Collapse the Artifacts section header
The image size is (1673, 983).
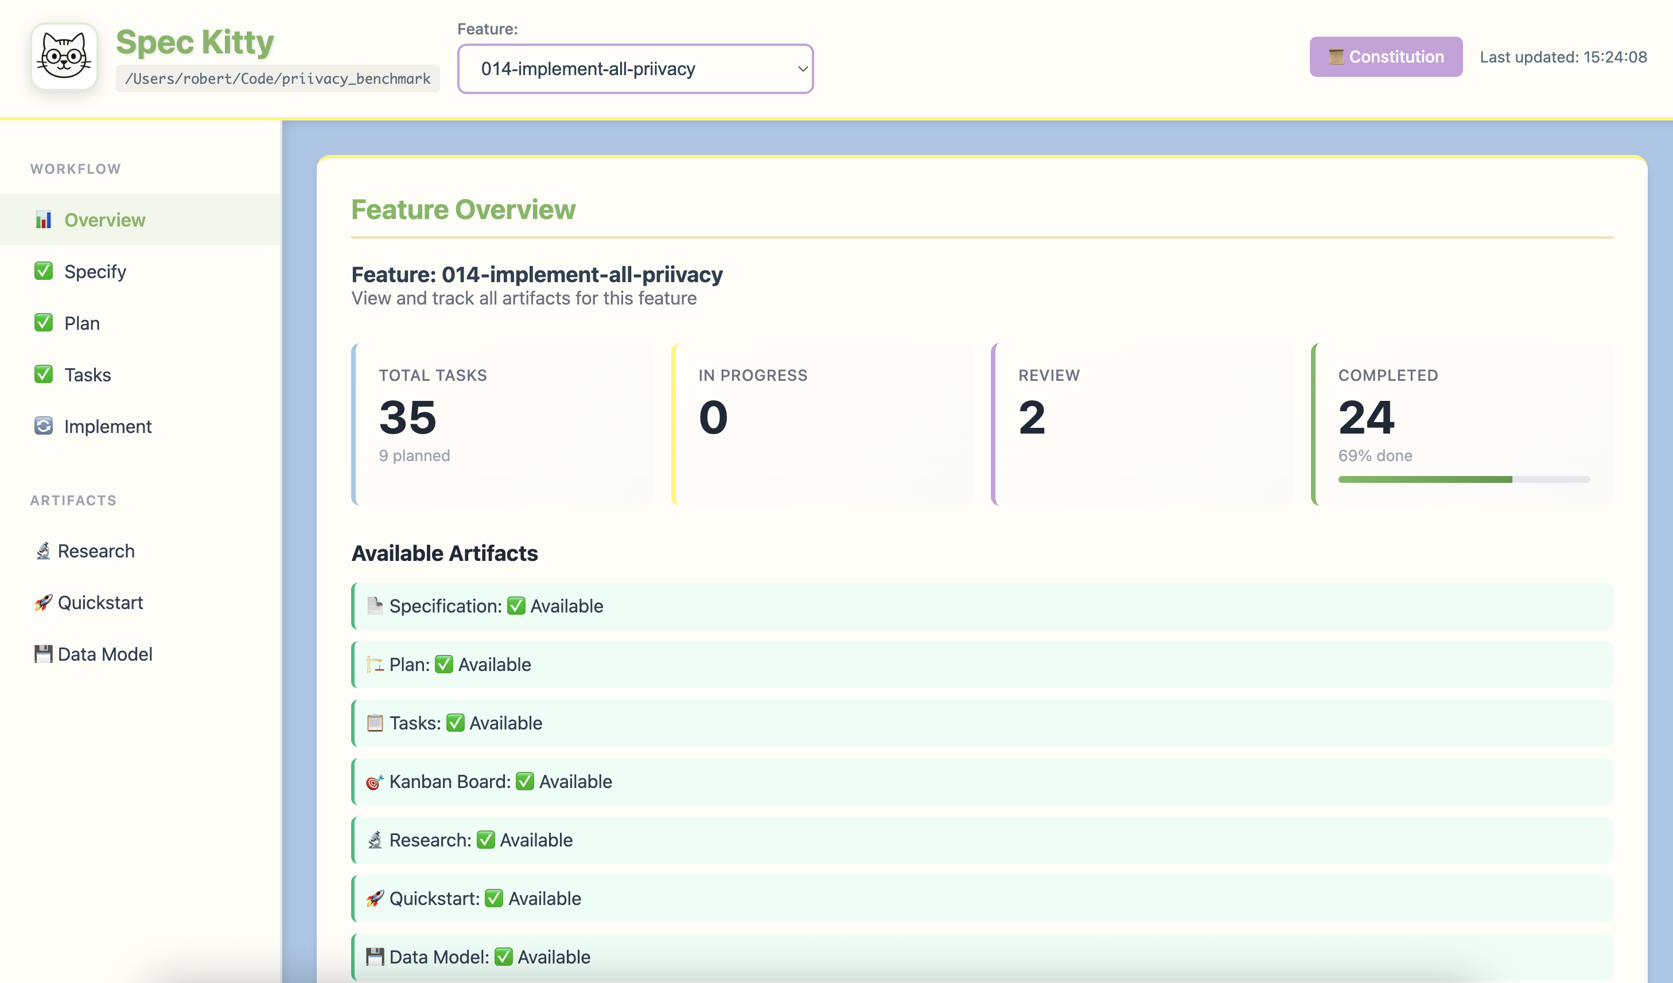[73, 500]
